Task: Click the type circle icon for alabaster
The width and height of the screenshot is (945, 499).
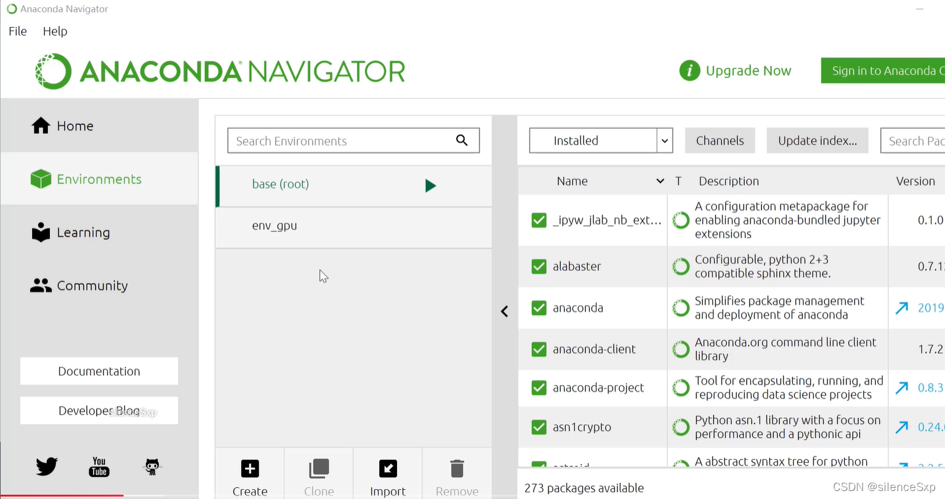Action: [x=681, y=266]
